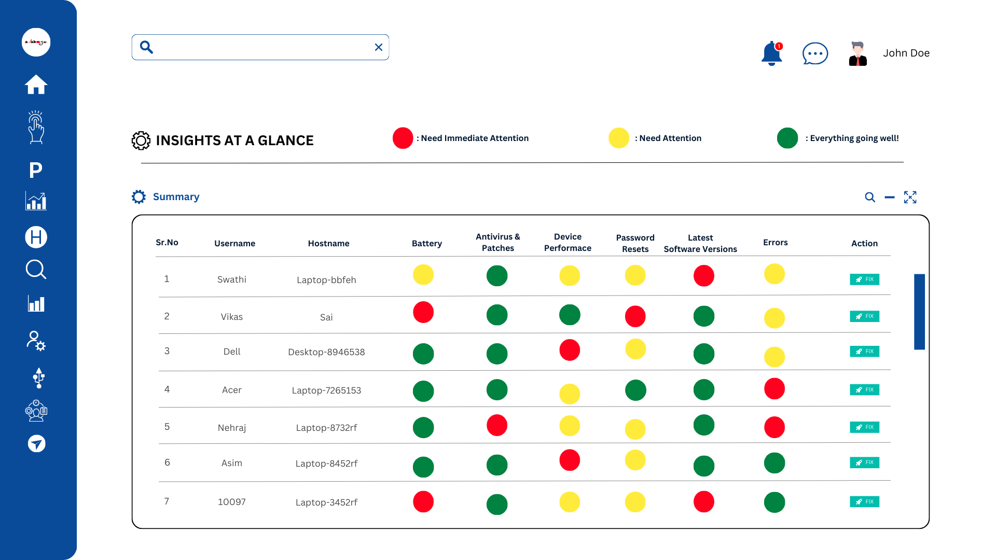Click FIX button for Swathi row
The height and width of the screenshot is (560, 996).
click(x=864, y=279)
